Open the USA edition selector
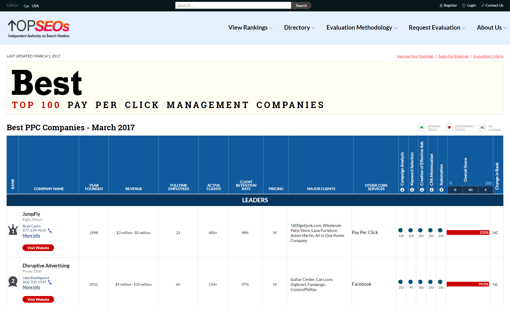This screenshot has width=510, height=309. pos(31,6)
